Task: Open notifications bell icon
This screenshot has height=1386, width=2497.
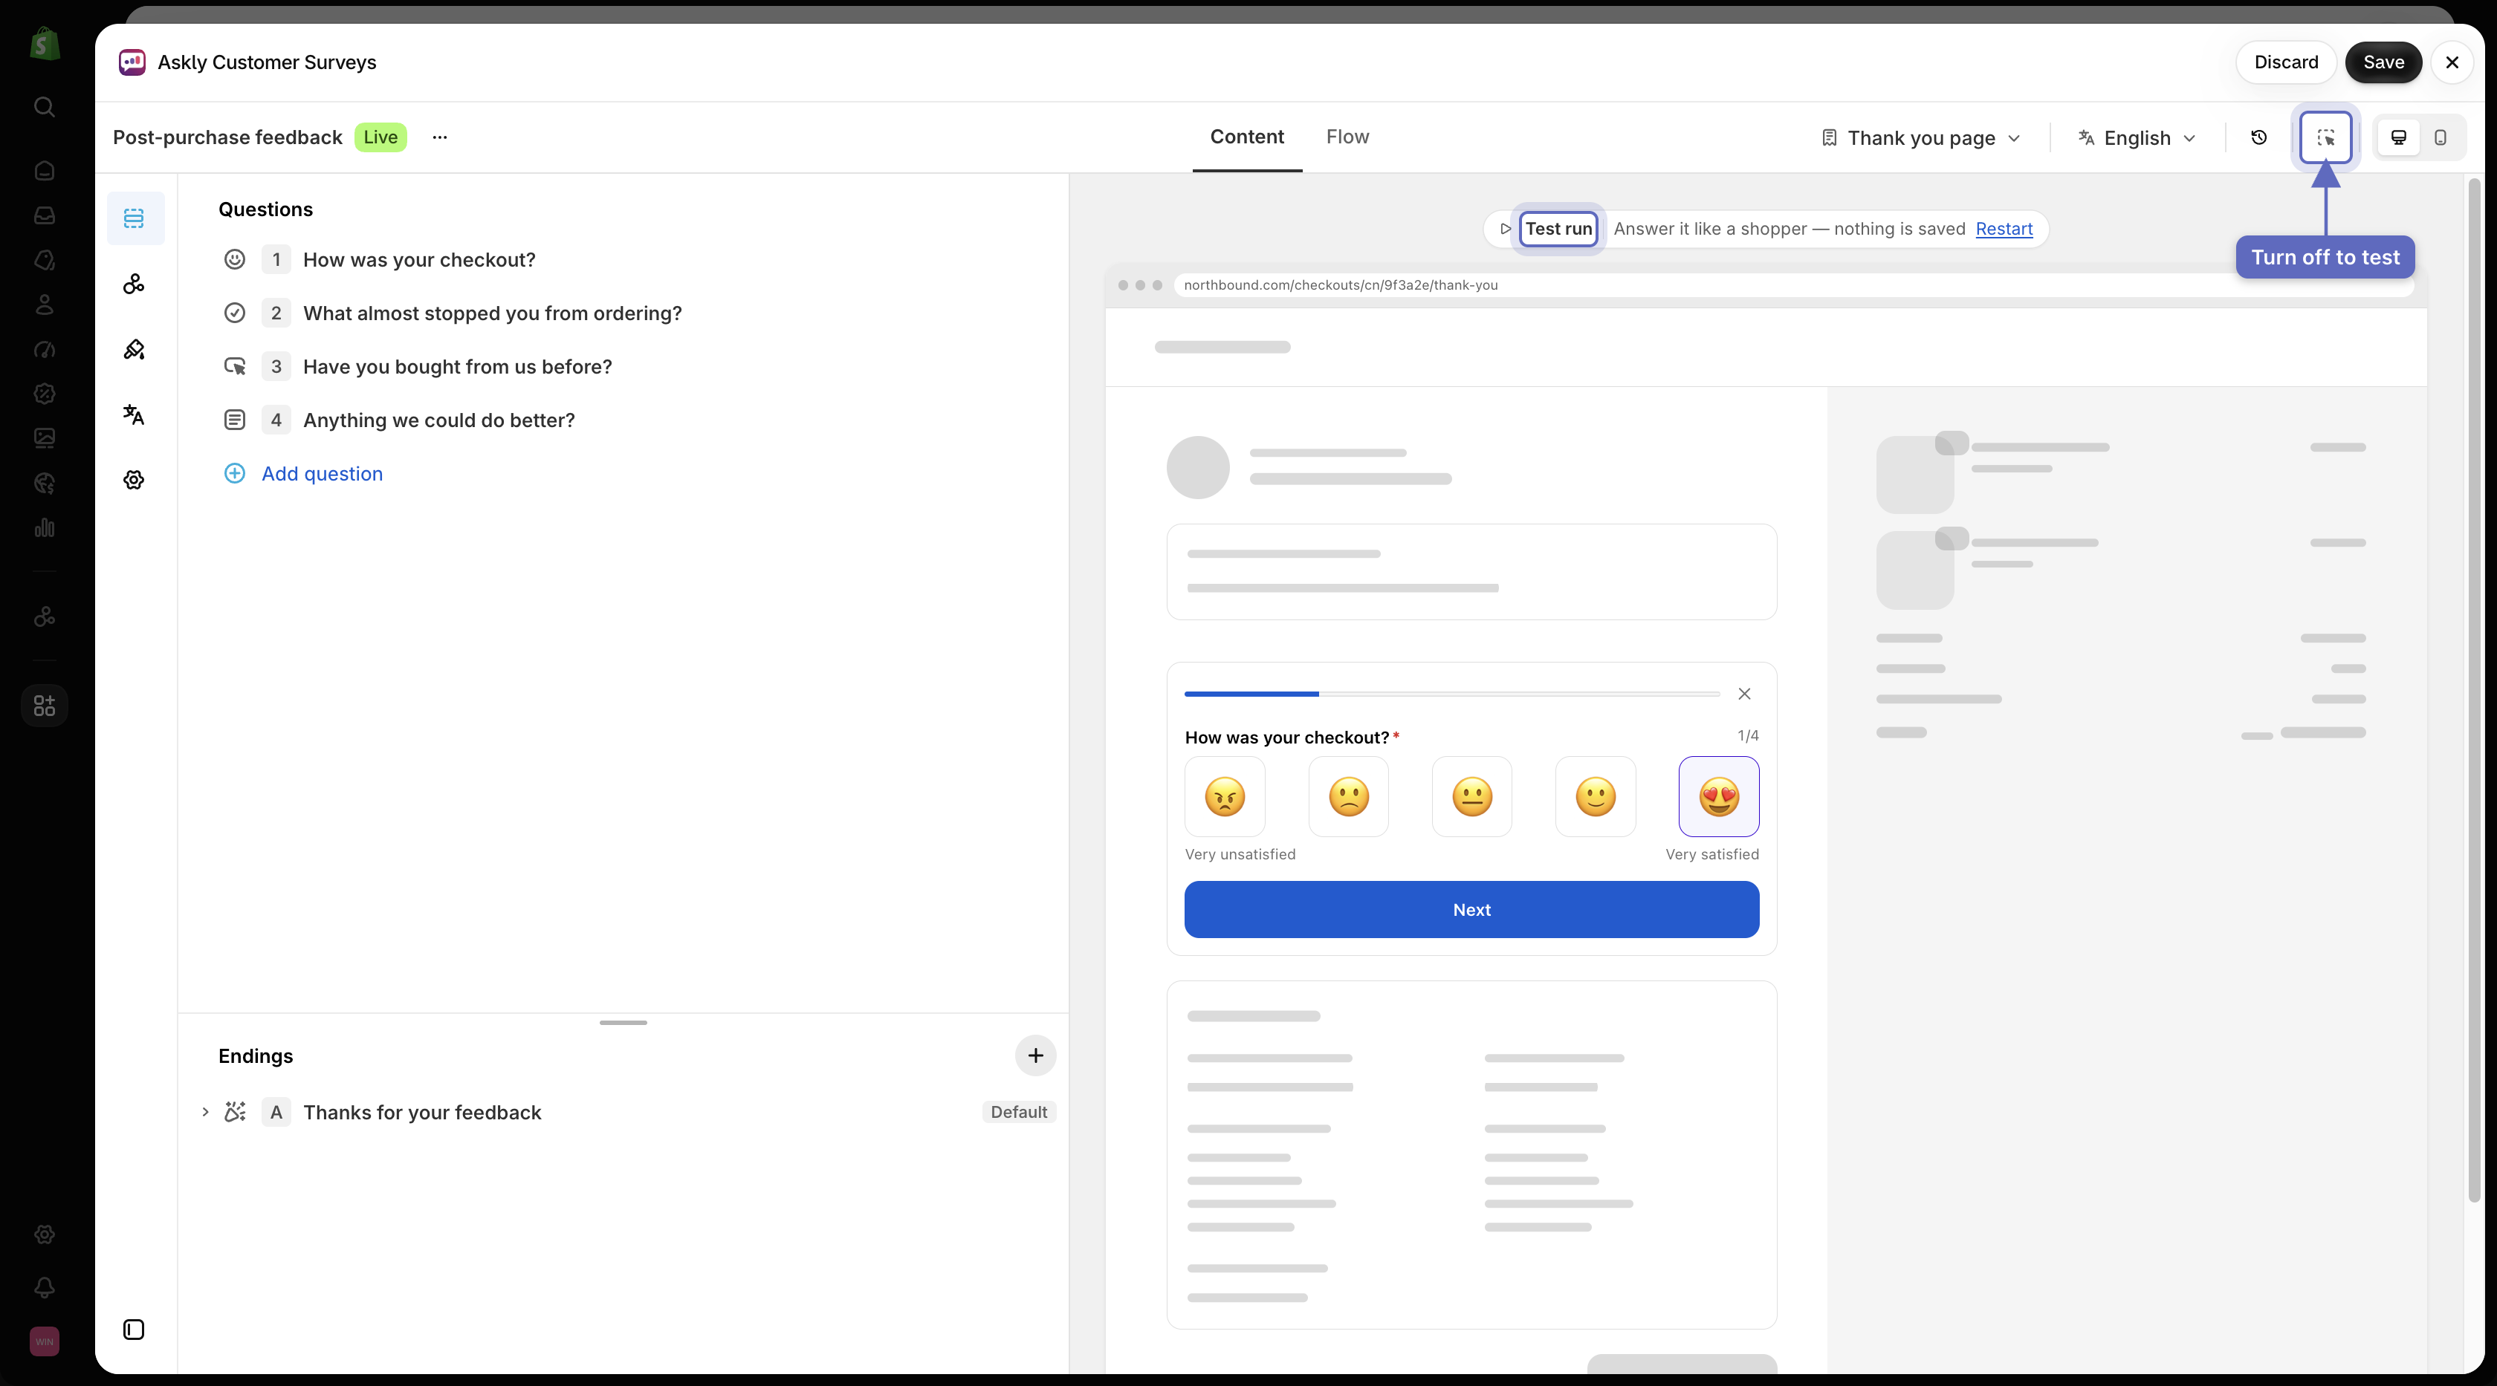Action: click(x=45, y=1287)
